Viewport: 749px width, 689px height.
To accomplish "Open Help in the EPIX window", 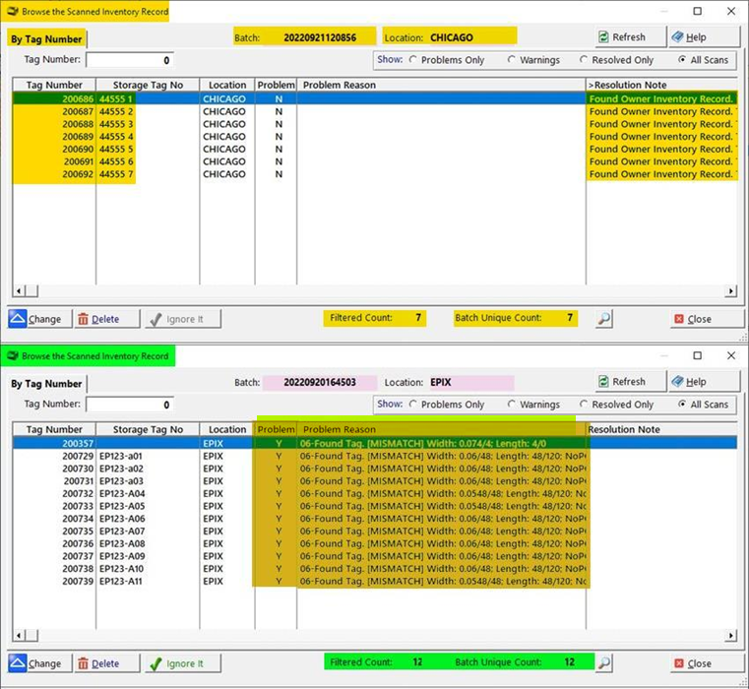I will [x=703, y=382].
